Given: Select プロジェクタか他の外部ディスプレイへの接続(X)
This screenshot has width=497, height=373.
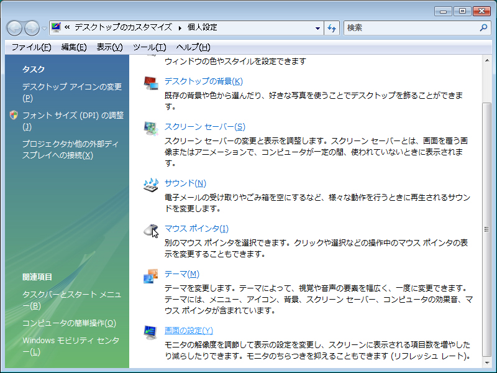Looking at the screenshot, I should point(70,149).
